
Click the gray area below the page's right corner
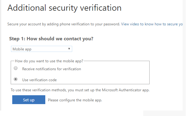tap(164, 113)
